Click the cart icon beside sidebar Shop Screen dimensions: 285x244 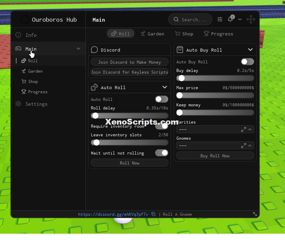point(24,81)
